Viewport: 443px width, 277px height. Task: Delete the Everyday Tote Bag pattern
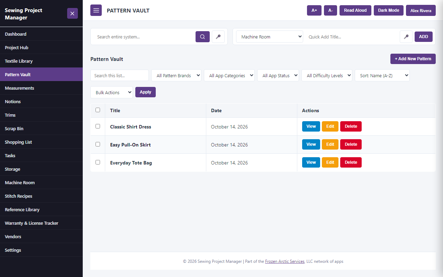click(351, 162)
